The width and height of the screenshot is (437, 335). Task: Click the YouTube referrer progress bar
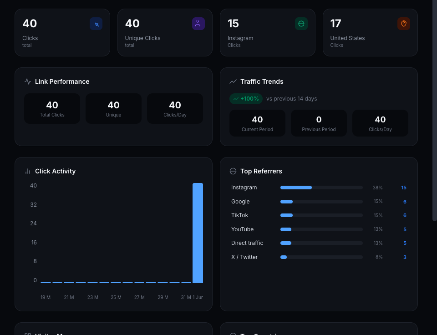(321, 229)
